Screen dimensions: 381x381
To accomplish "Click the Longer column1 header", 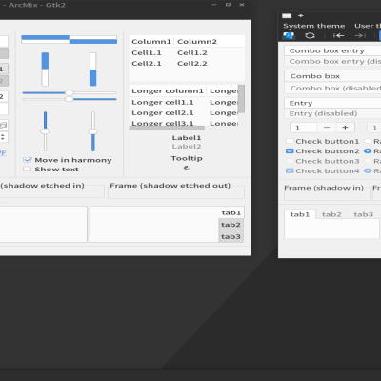I will pyautogui.click(x=168, y=91).
